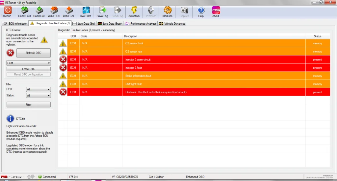The width and height of the screenshot is (337, 181).
Task: Click the Read ECU toolbar icon
Action: [x=24, y=10]
